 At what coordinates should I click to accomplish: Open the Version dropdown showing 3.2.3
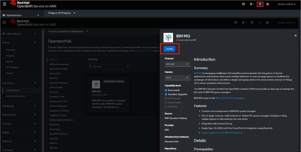[x=178, y=78]
